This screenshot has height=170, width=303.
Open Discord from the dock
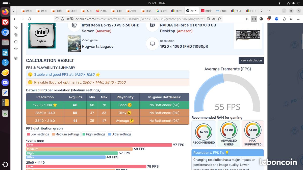point(5,82)
